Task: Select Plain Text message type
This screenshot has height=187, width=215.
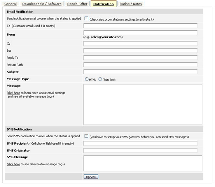Action: [100, 79]
